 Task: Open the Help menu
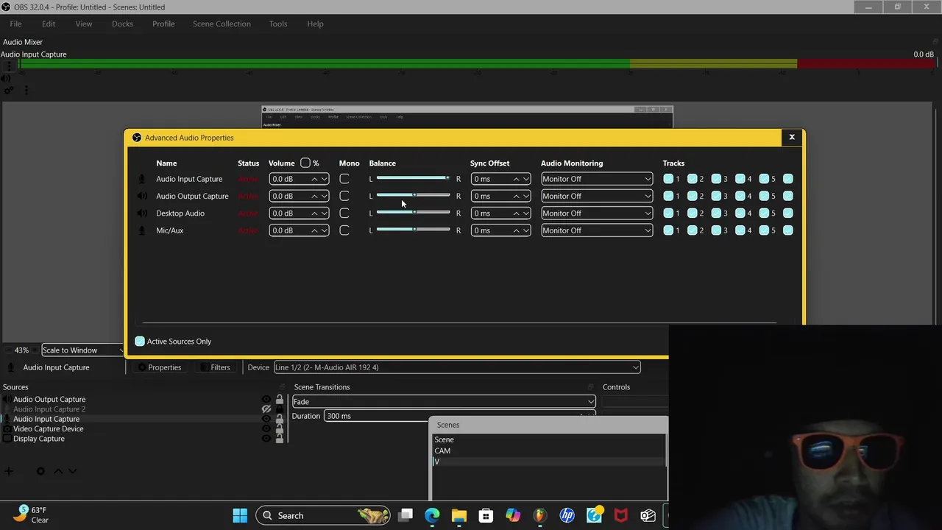click(x=315, y=24)
